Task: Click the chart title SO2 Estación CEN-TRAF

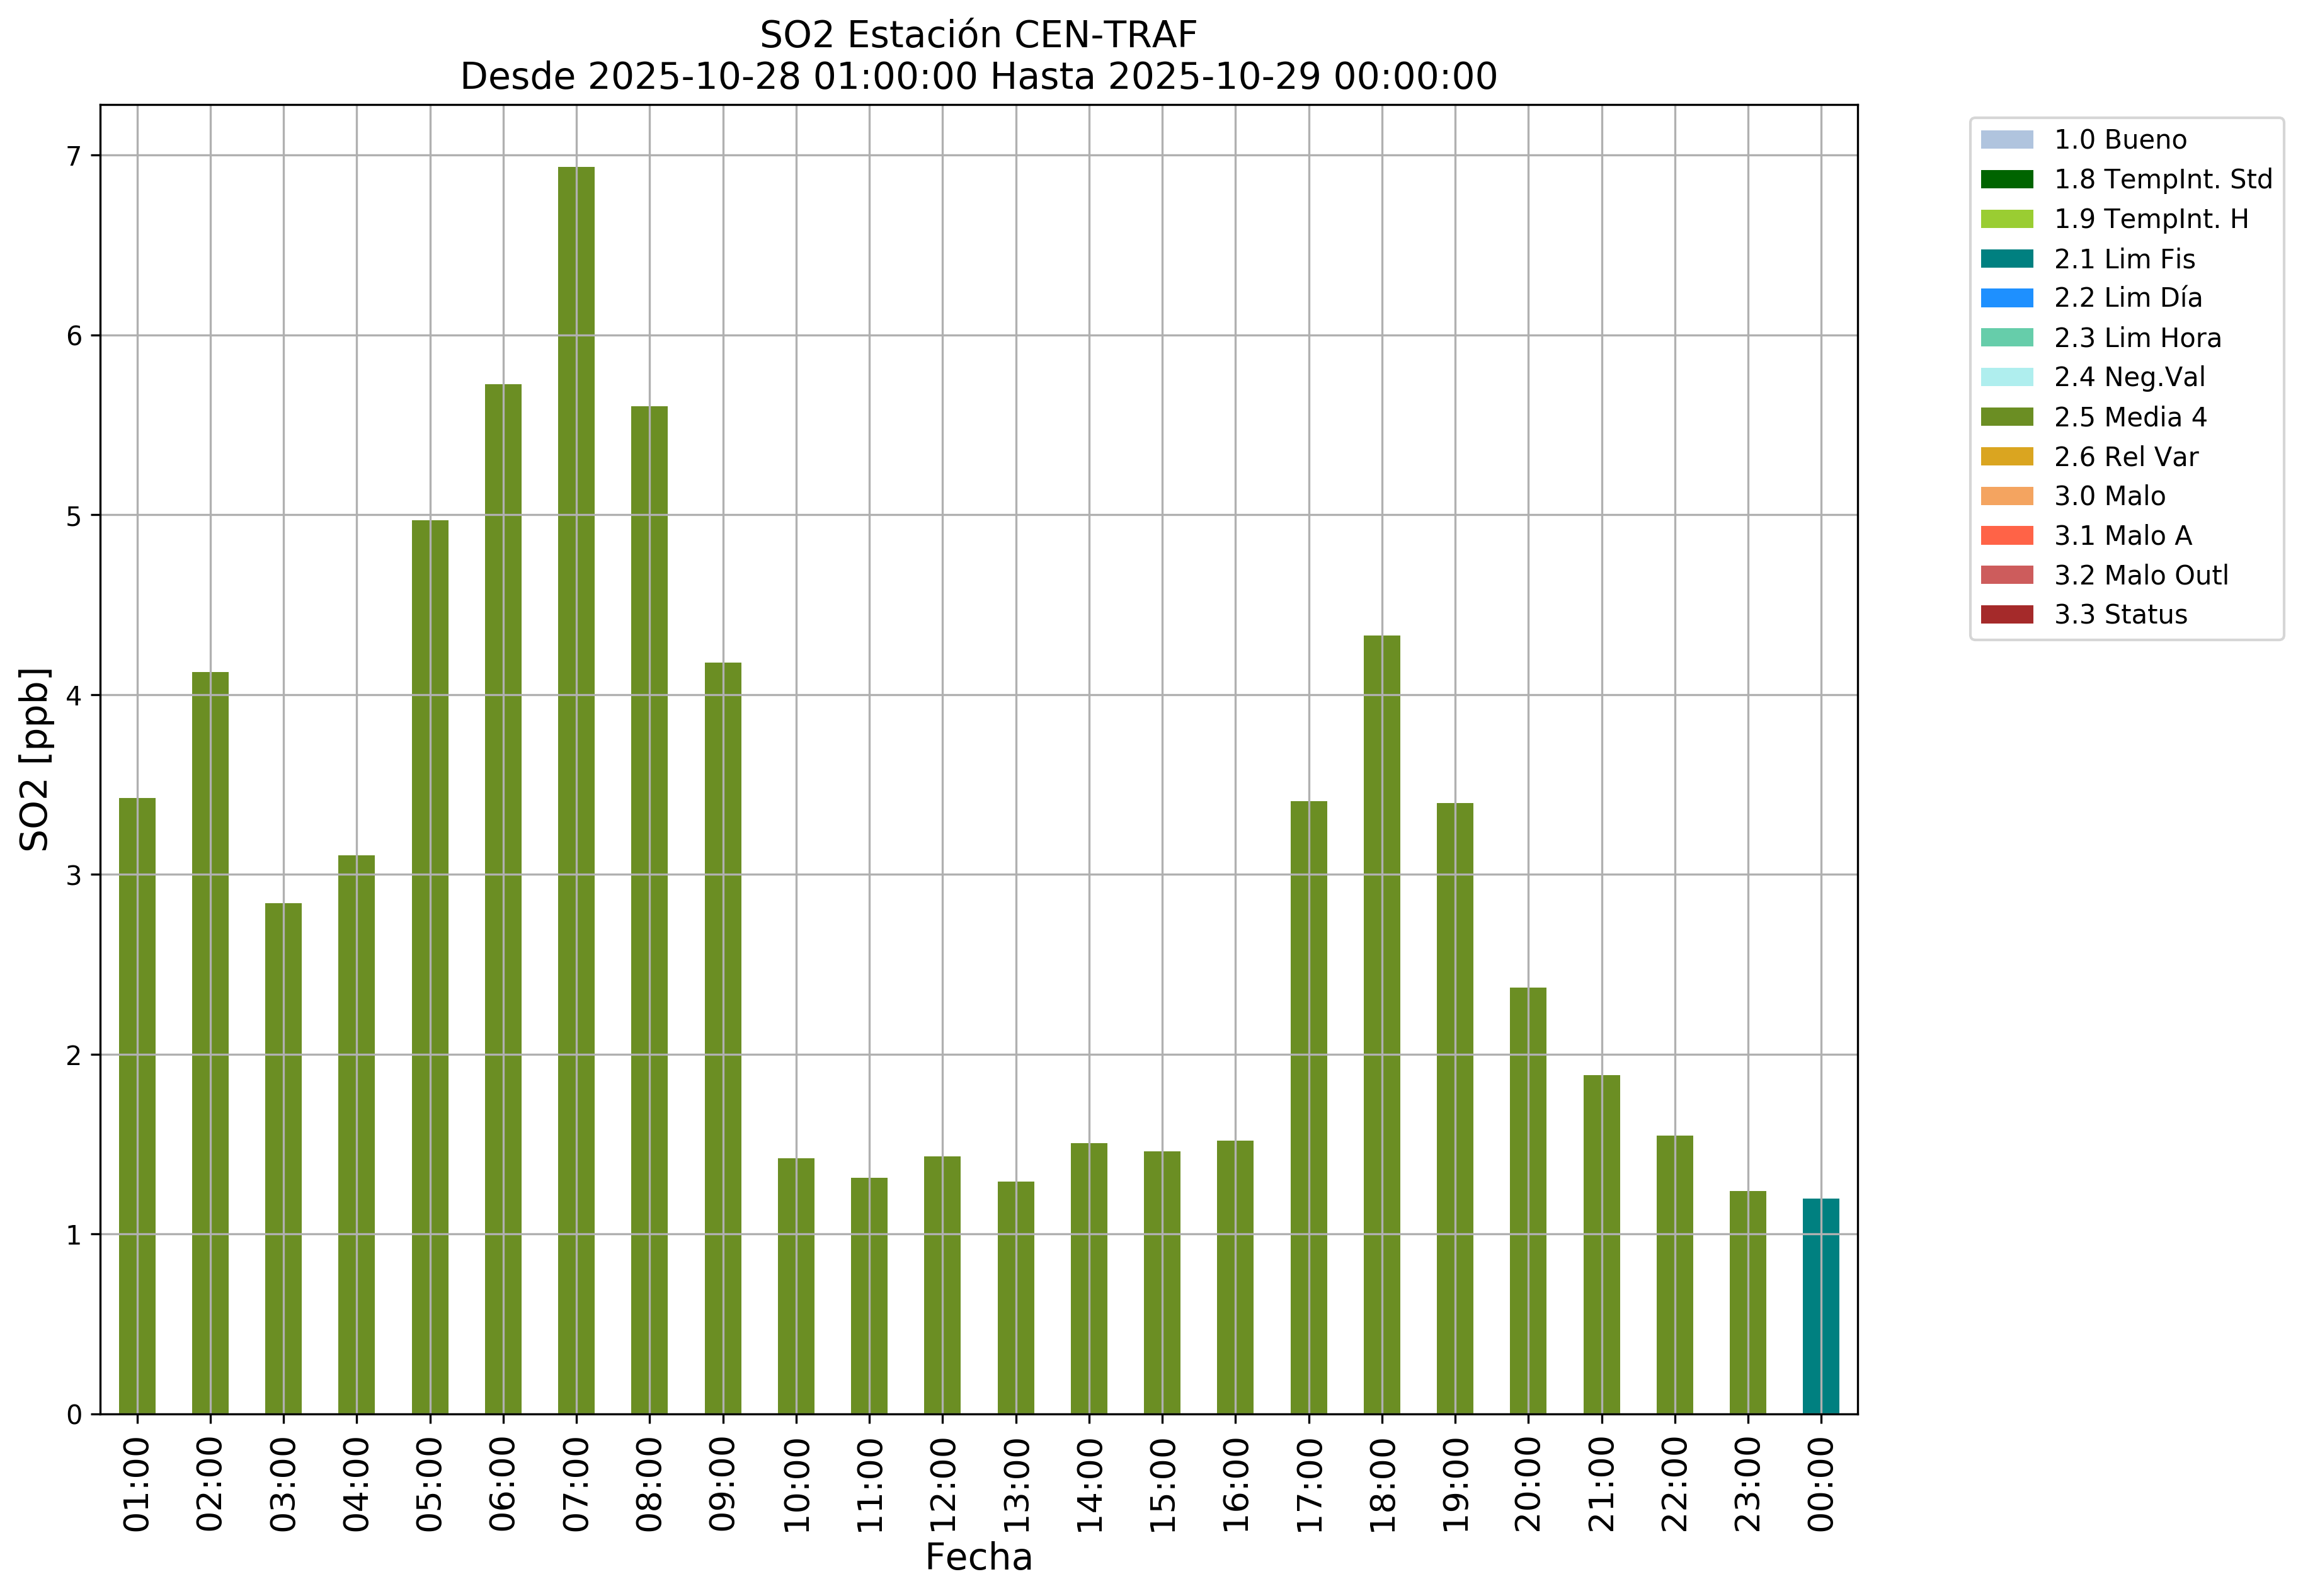Action: (978, 35)
